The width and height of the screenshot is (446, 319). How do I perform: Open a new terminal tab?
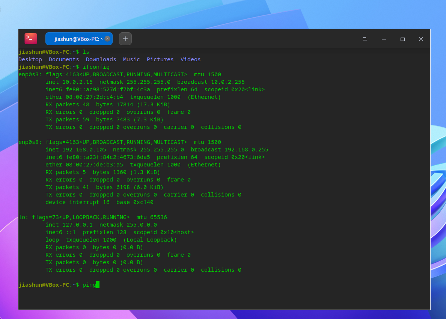coord(125,39)
